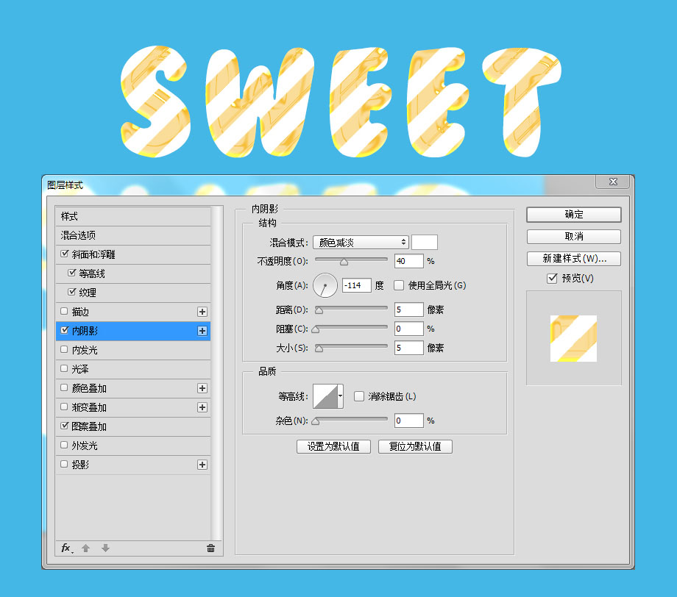
Task: Click the trash icon to delete effect
Action: point(210,548)
